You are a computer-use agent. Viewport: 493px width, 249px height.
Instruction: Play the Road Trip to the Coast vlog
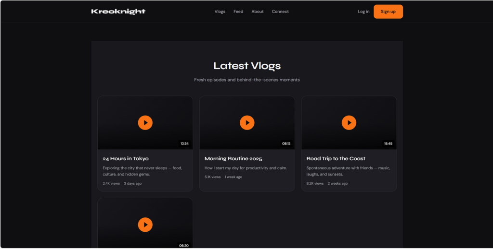pyautogui.click(x=349, y=123)
